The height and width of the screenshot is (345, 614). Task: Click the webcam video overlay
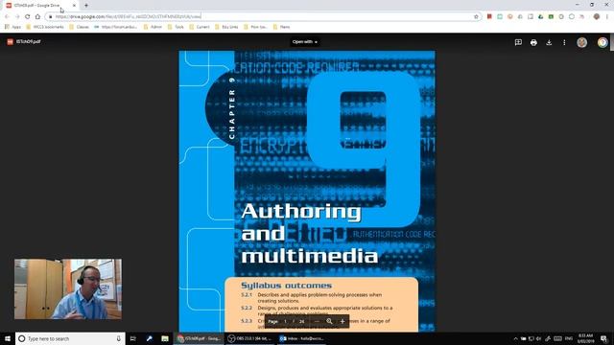coord(68,288)
